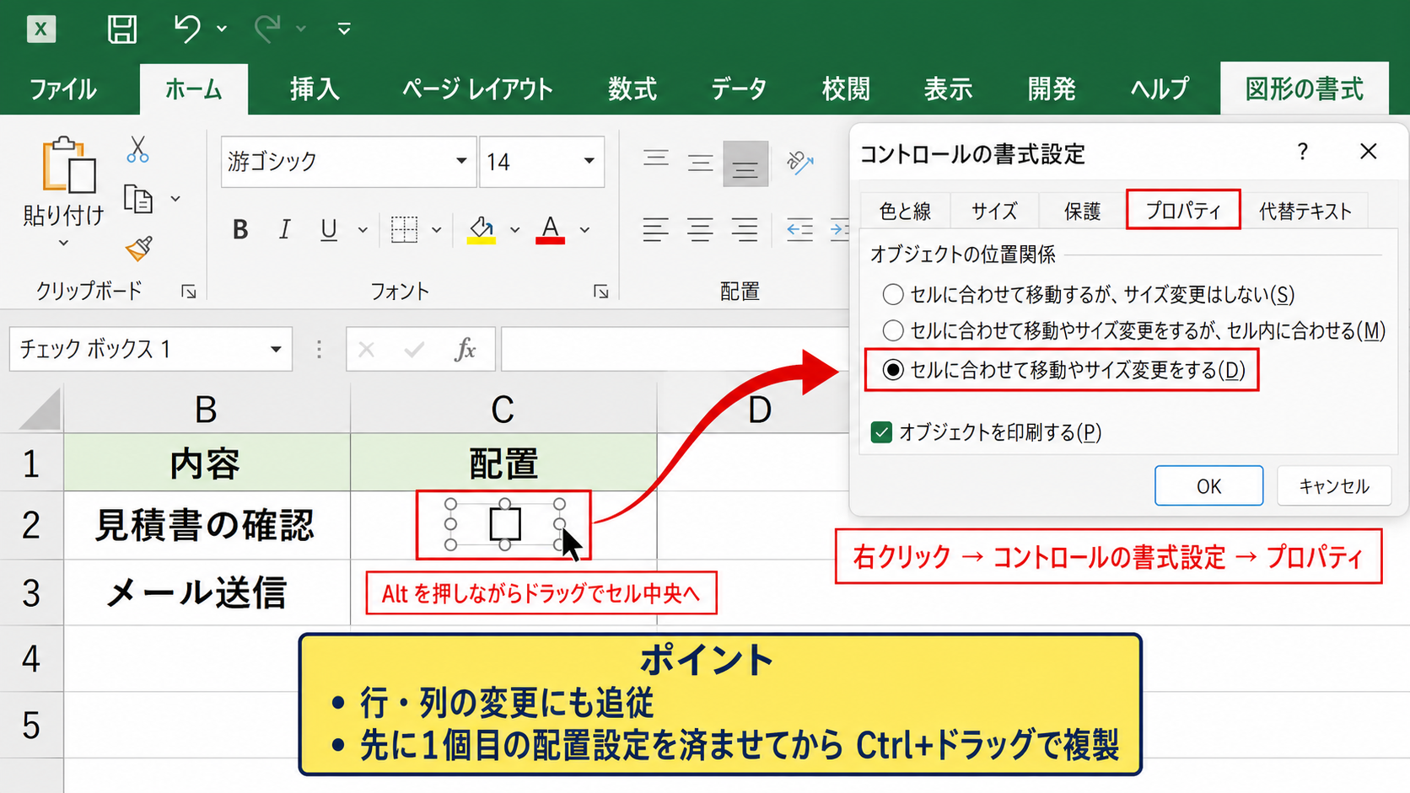Image resolution: width=1410 pixels, height=793 pixels.
Task: Decrease indent icon
Action: pyautogui.click(x=799, y=229)
